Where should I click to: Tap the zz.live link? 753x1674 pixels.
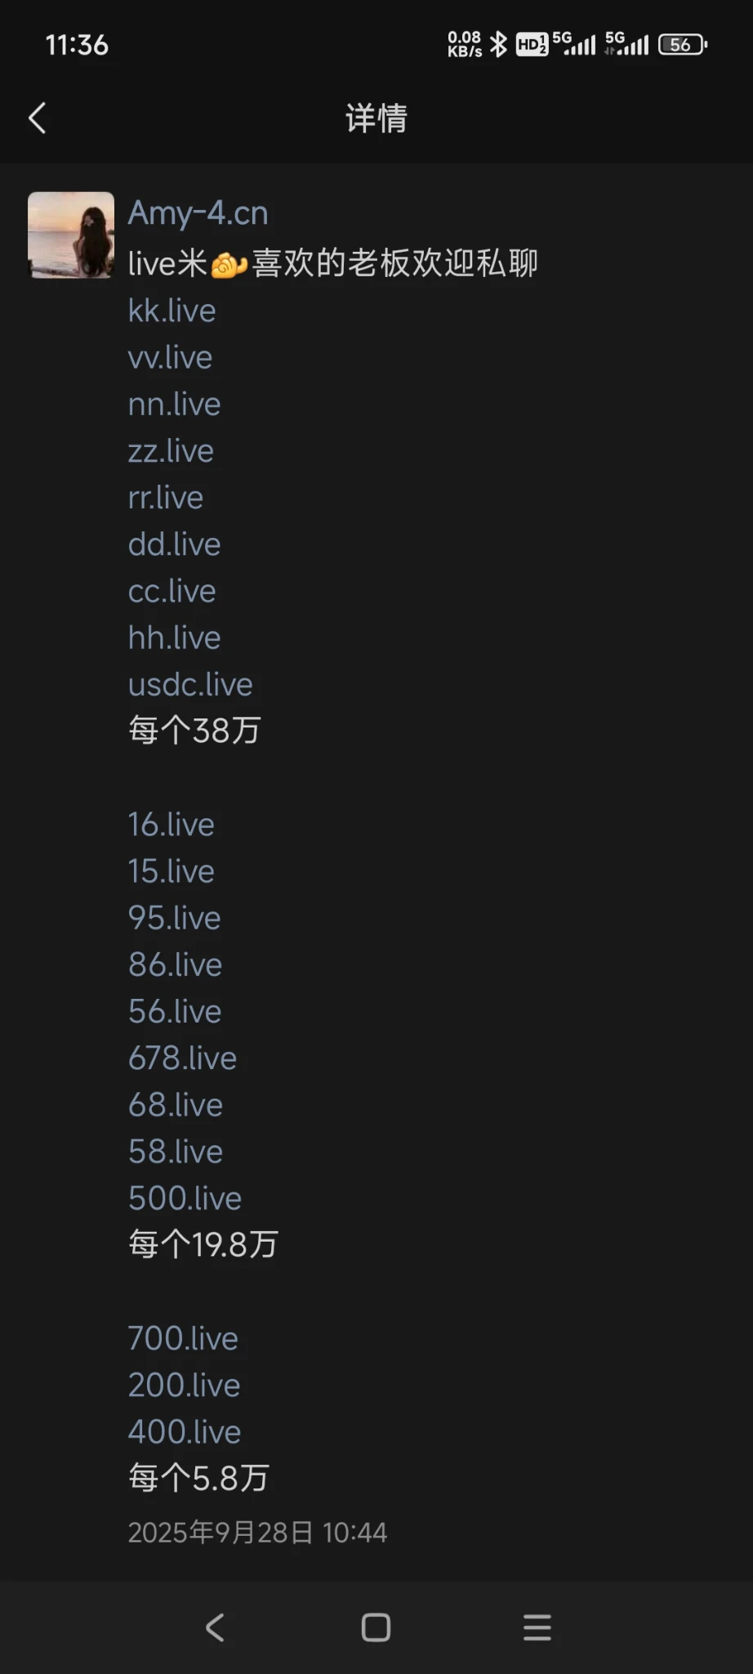pos(171,451)
